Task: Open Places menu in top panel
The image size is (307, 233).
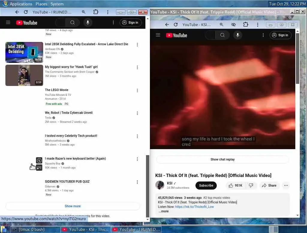Action: tap(41, 4)
